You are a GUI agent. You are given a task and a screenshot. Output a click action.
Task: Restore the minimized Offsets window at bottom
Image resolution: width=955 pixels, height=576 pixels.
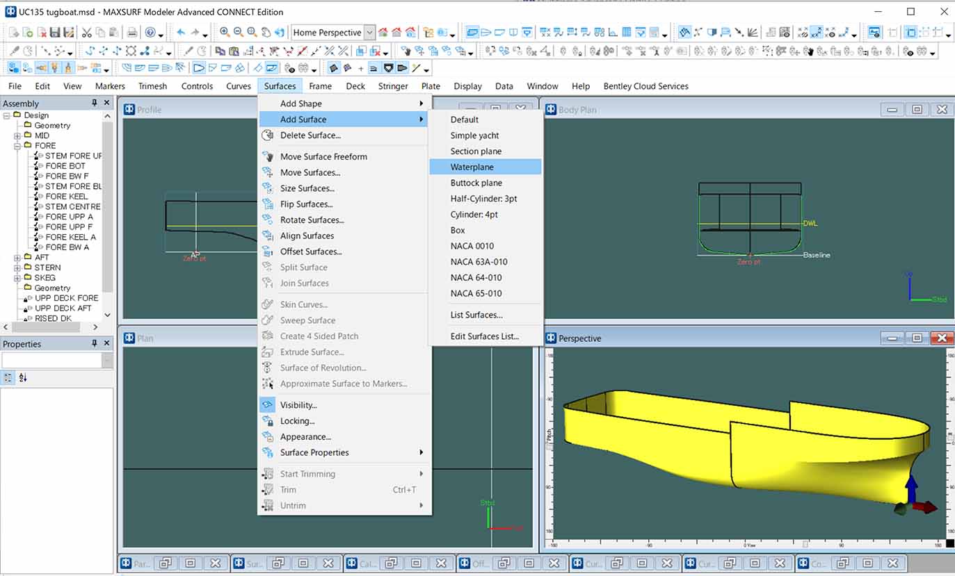(505, 563)
